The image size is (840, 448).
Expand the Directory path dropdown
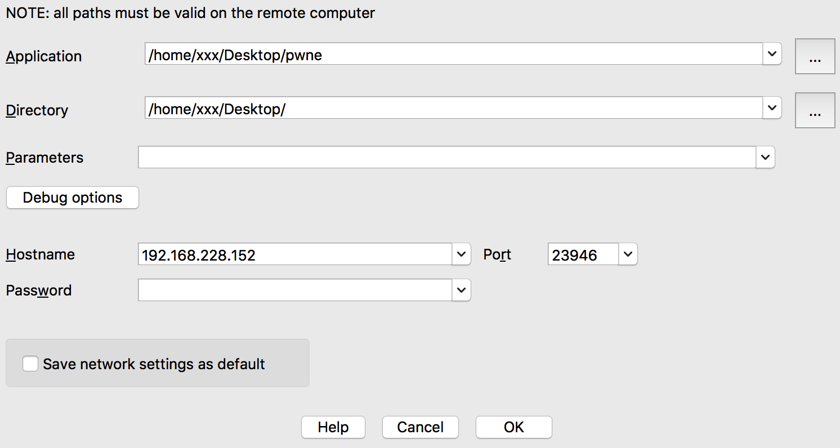[772, 108]
